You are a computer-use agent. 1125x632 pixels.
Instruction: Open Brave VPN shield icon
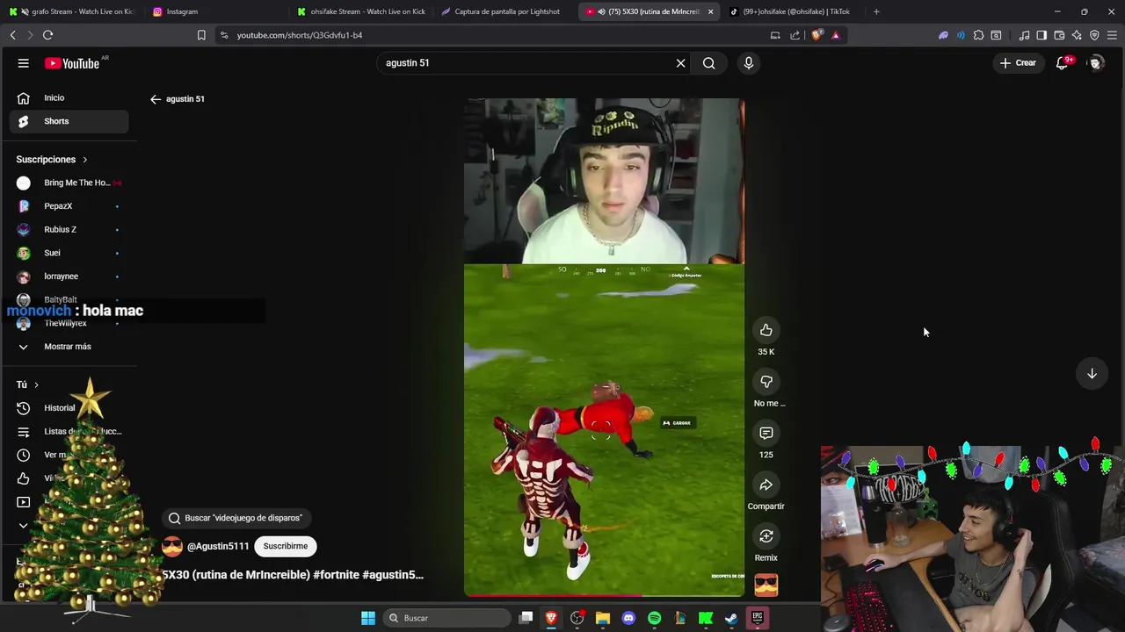[1094, 35]
